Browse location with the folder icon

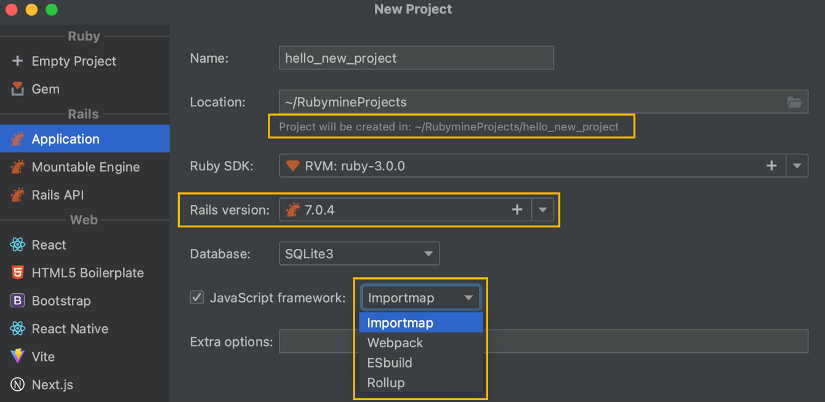(795, 102)
